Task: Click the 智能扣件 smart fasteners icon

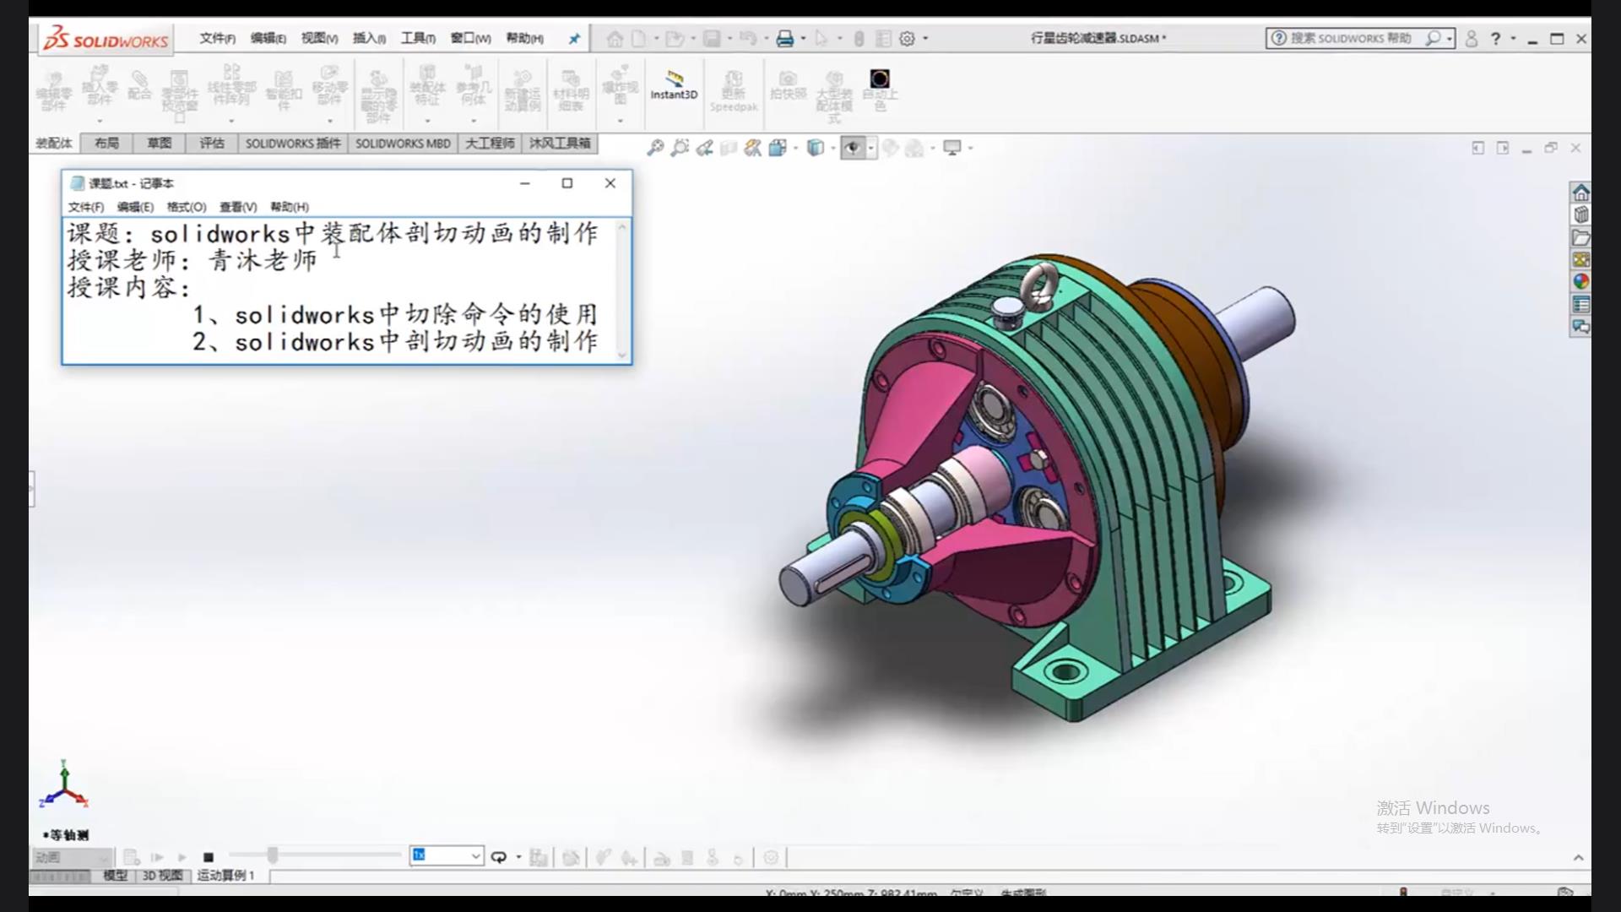Action: click(284, 90)
